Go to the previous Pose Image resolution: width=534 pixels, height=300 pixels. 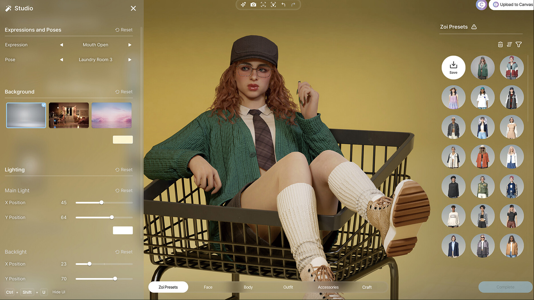[61, 60]
